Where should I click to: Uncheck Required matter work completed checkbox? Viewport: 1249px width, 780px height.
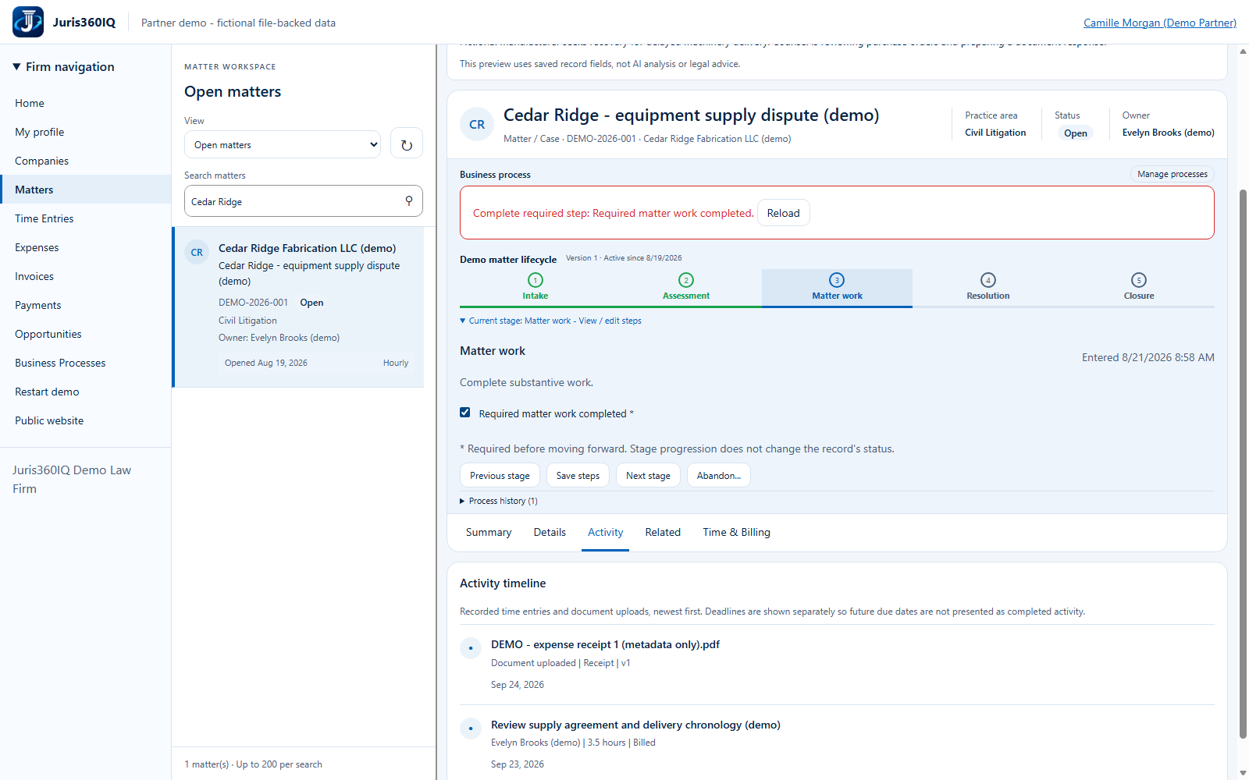465,413
